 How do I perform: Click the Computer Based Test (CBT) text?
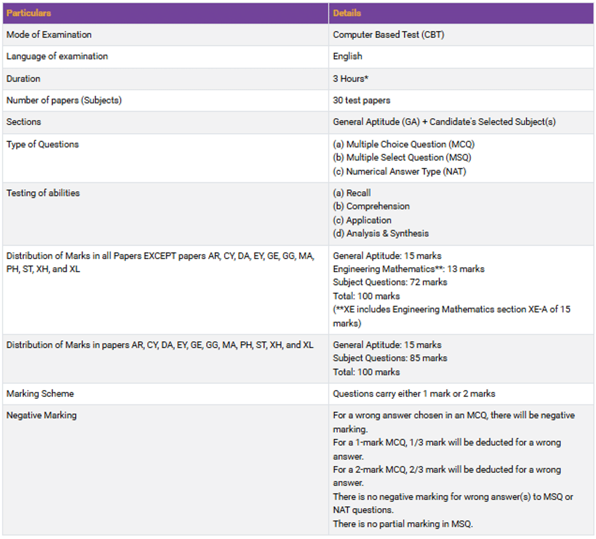tap(388, 35)
